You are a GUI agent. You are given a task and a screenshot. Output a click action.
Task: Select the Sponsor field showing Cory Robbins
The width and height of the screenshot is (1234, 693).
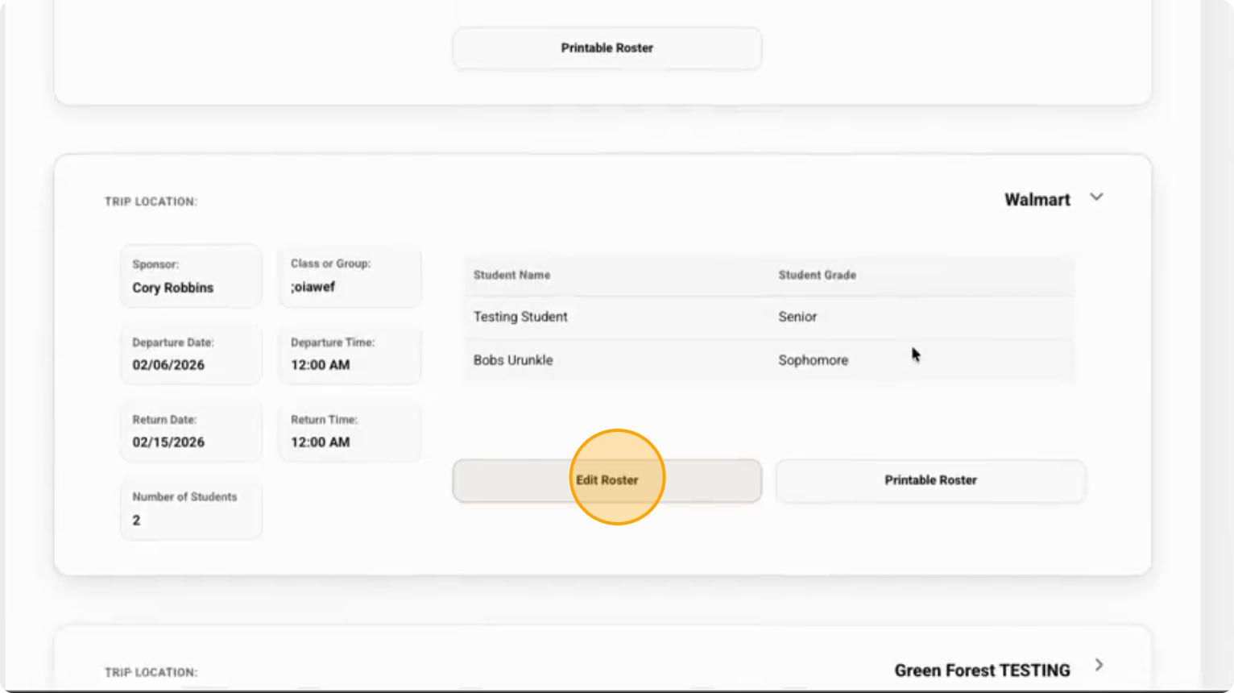pos(190,276)
